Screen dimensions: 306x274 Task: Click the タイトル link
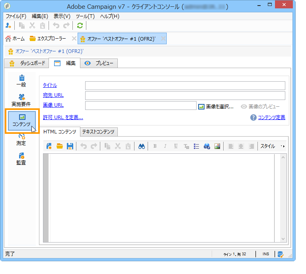point(50,85)
